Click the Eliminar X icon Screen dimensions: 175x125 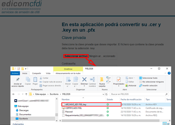tap(84, 79)
